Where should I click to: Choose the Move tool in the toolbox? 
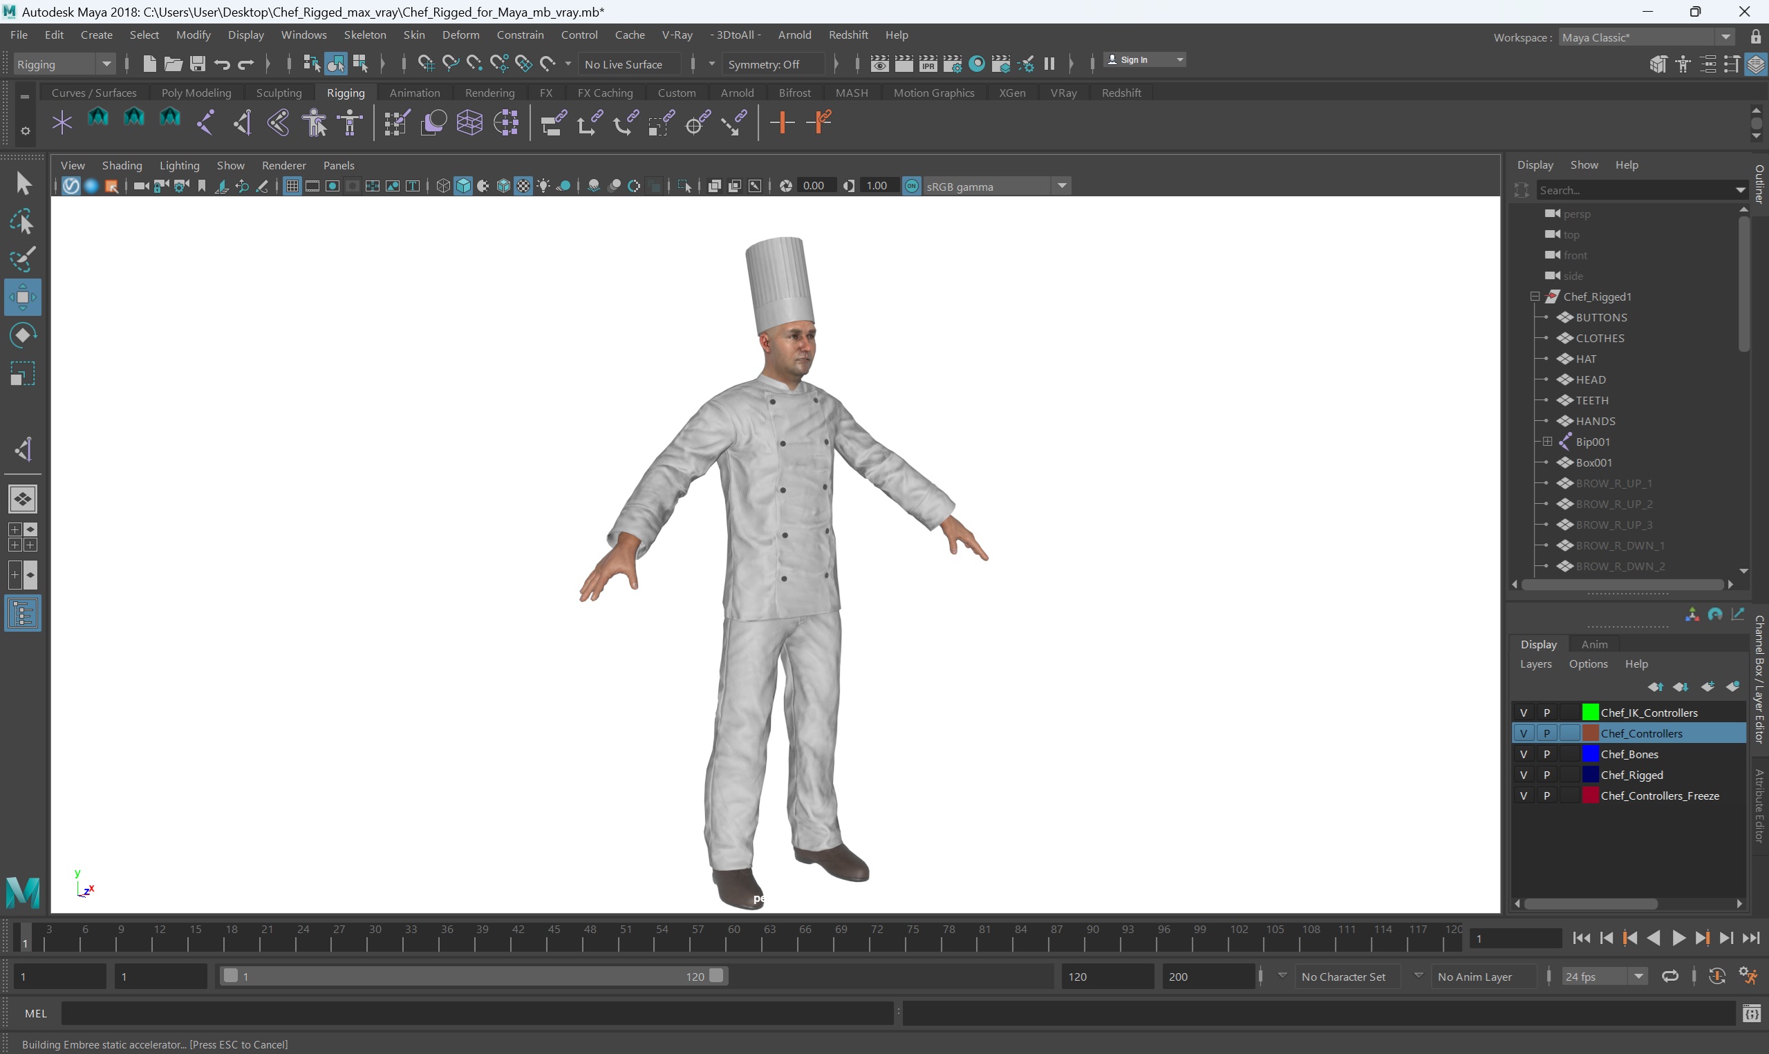pos(23,298)
